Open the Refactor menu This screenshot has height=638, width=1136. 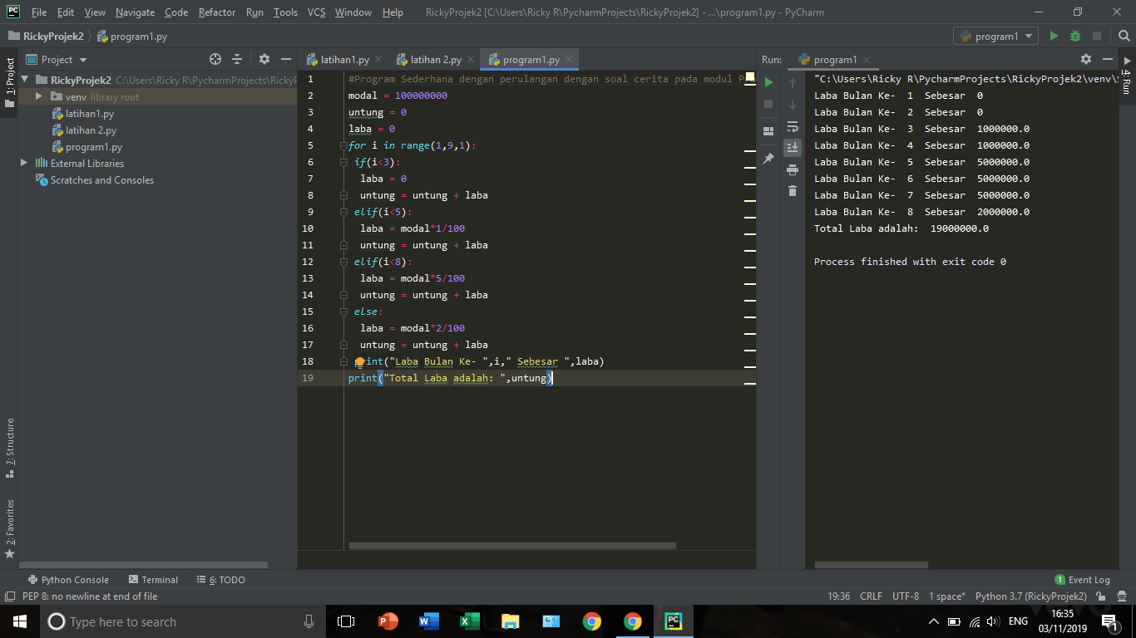pyautogui.click(x=216, y=12)
